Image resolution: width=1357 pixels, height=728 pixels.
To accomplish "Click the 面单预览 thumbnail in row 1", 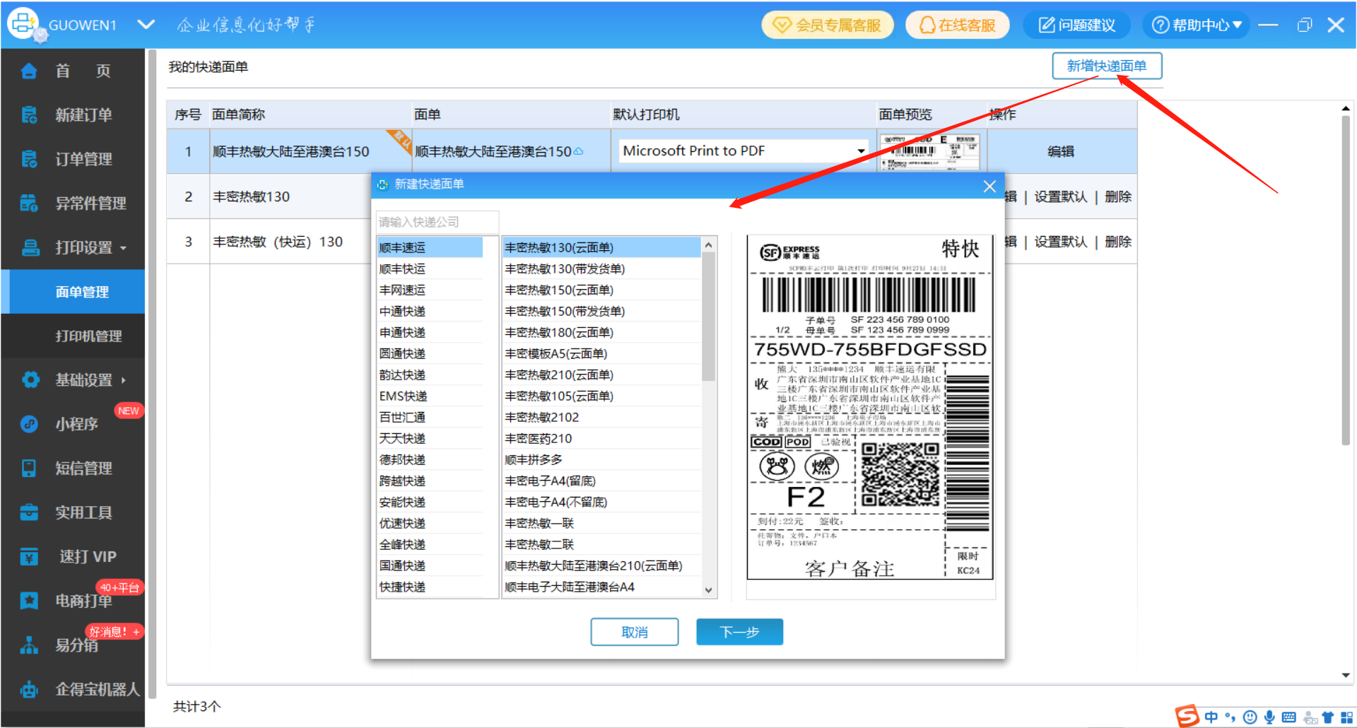I will (x=932, y=151).
